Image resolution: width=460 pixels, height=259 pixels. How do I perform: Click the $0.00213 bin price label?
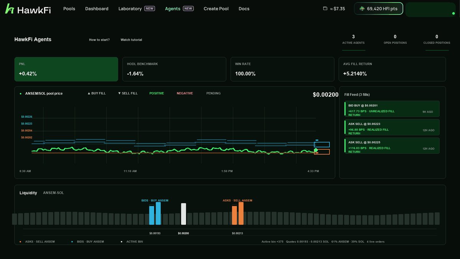click(237, 233)
